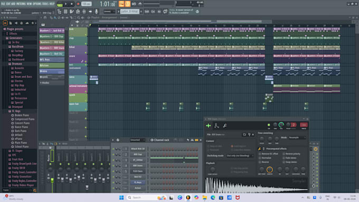The height and width of the screenshot is (202, 359).
Task: Enable the Swap stereo checkbox
Action: [284, 162]
